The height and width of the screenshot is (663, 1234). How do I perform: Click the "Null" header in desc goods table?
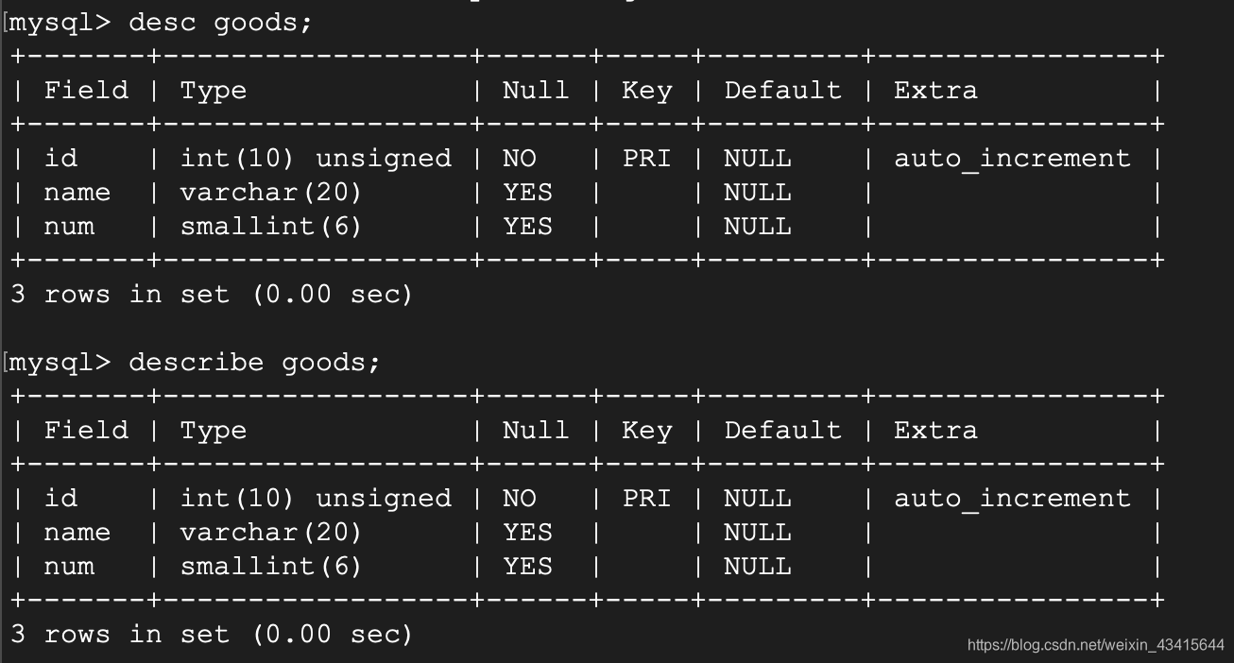536,91
